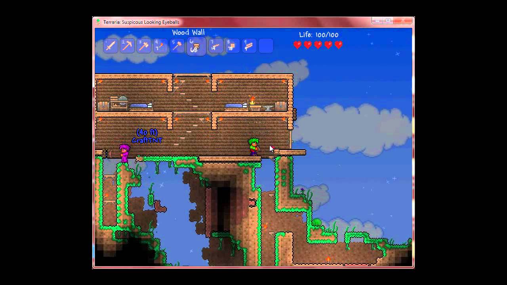
Task: Click the Terraria tree icon in title bar
Action: pyautogui.click(x=98, y=22)
